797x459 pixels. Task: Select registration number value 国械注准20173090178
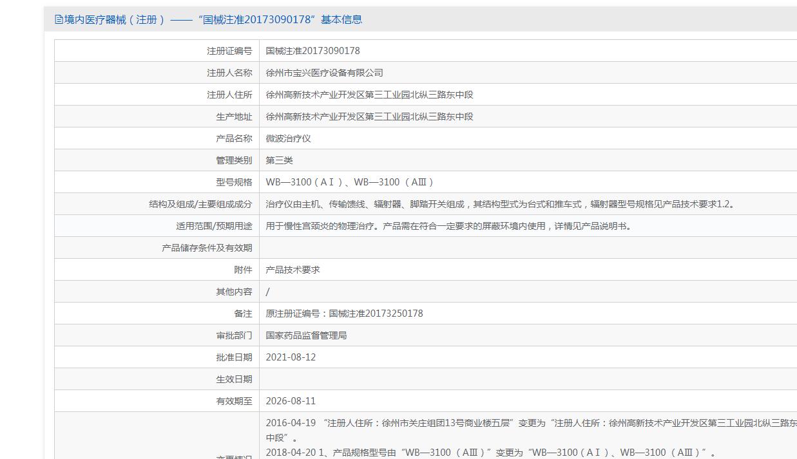[313, 51]
